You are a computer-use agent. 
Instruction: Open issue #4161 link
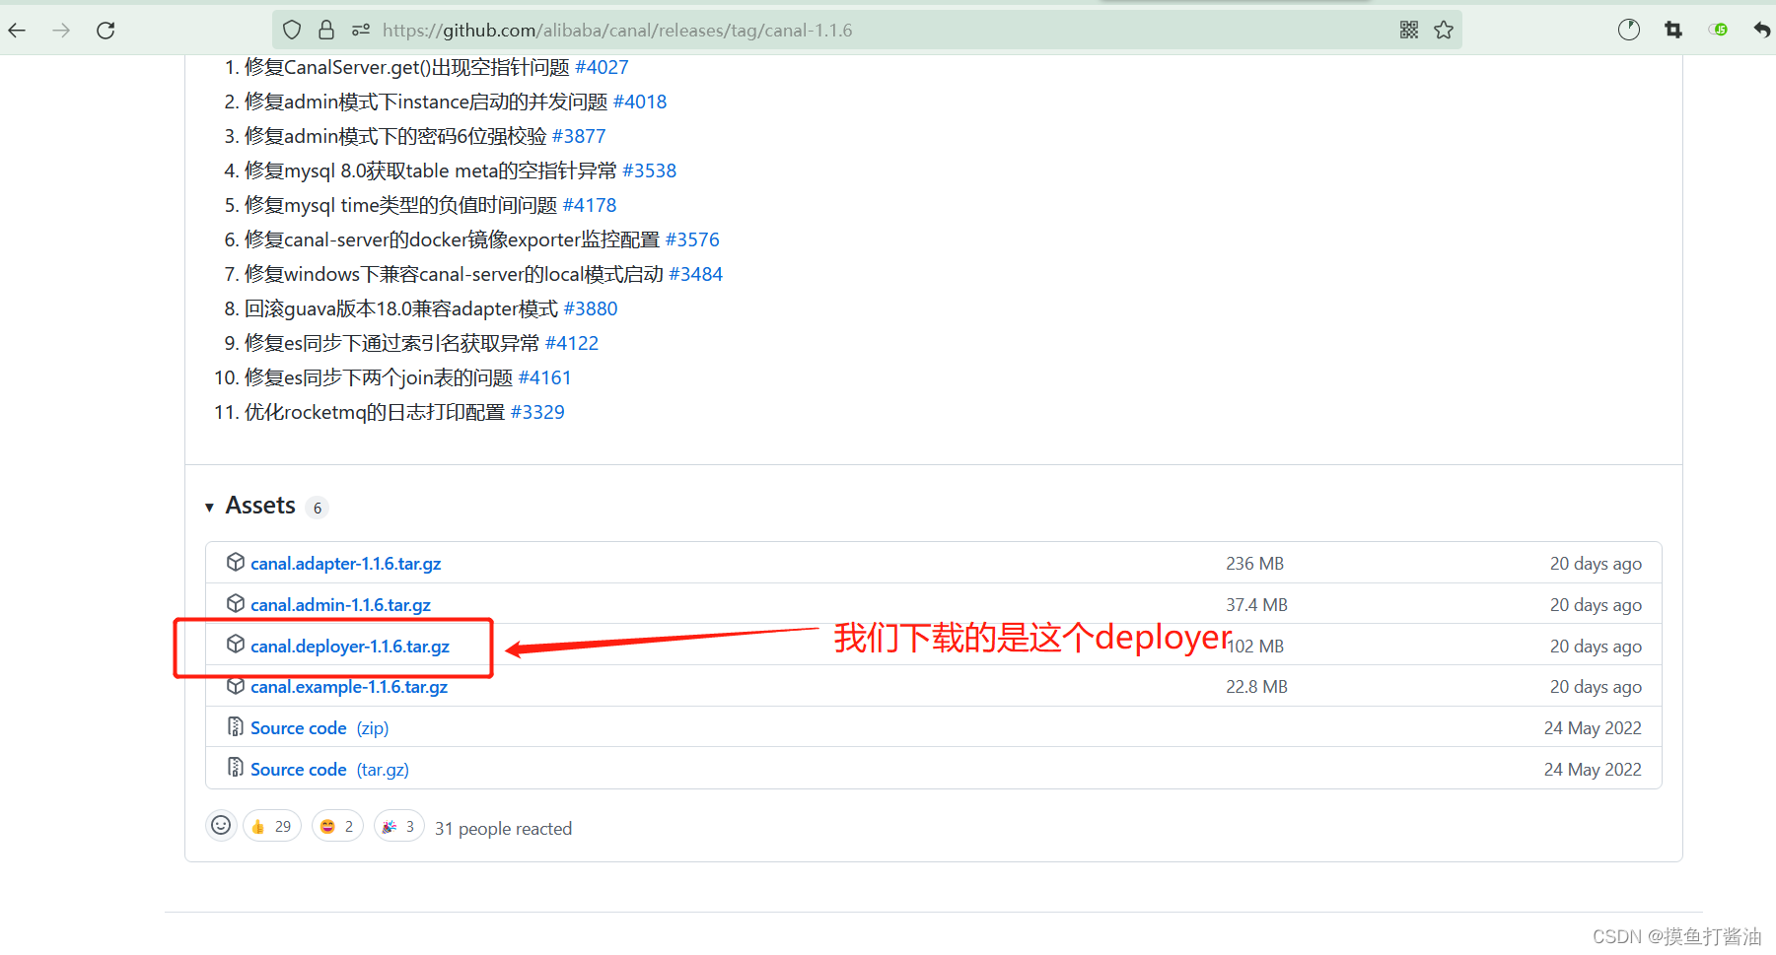[x=545, y=377]
